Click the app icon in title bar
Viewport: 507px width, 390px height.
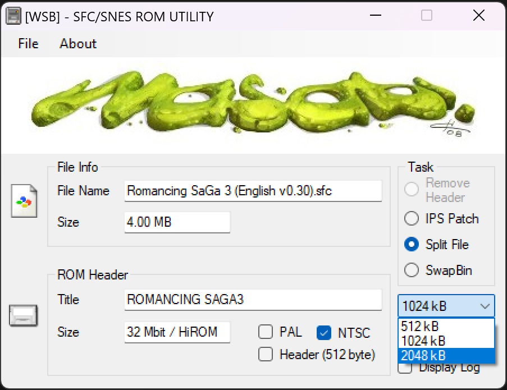tap(13, 16)
